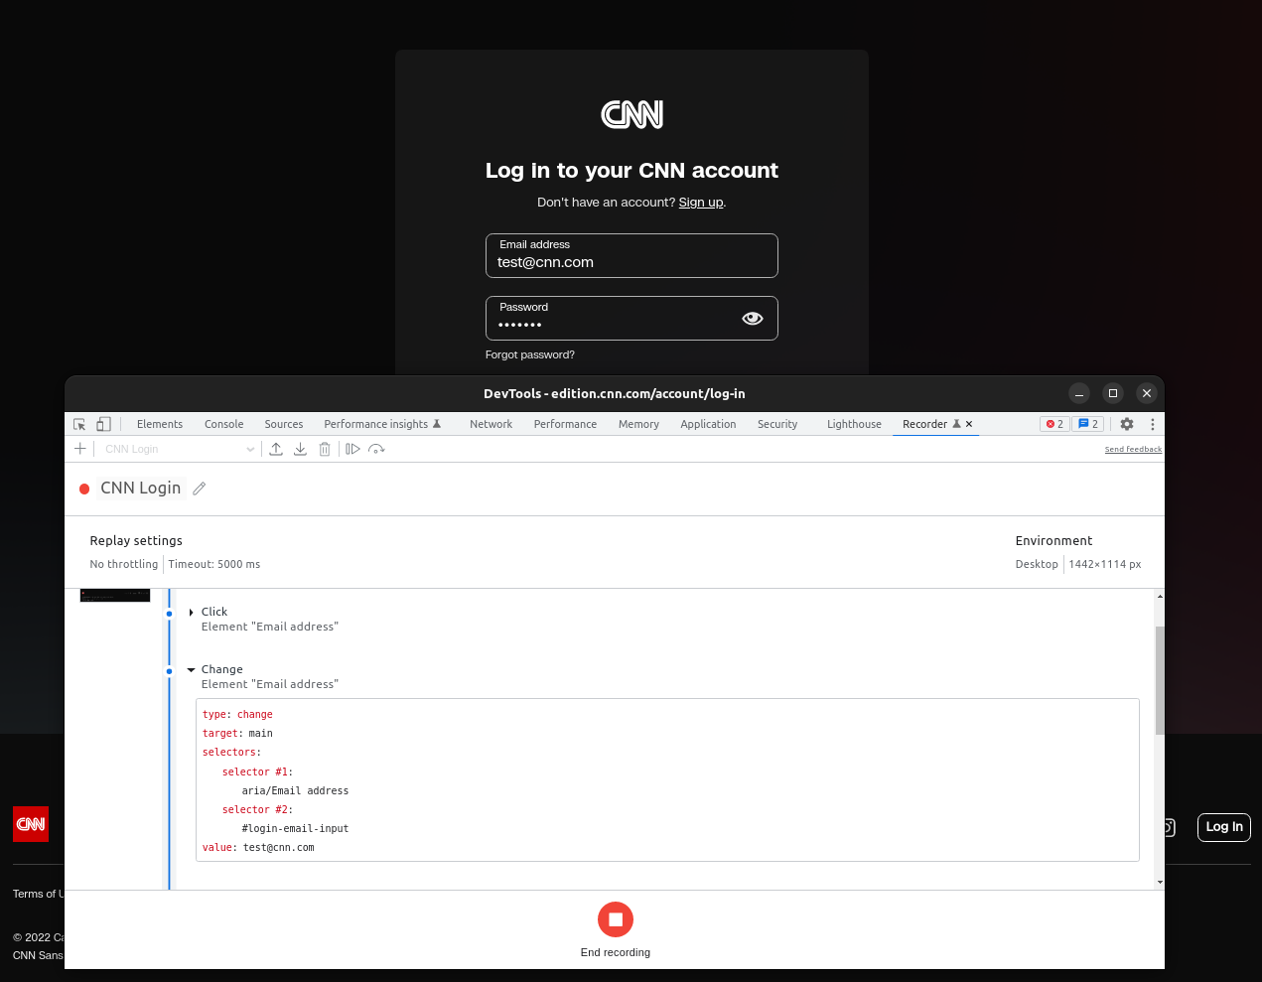Stop recording with the red button
The image size is (1262, 982).
tap(616, 919)
